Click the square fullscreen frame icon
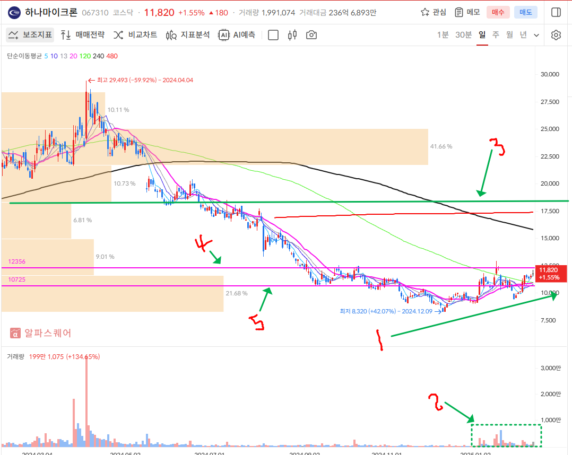Screen dimensions: 572x455 273,35
